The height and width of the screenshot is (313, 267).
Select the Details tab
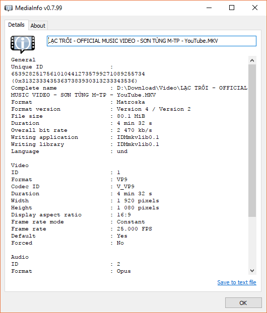[17, 25]
